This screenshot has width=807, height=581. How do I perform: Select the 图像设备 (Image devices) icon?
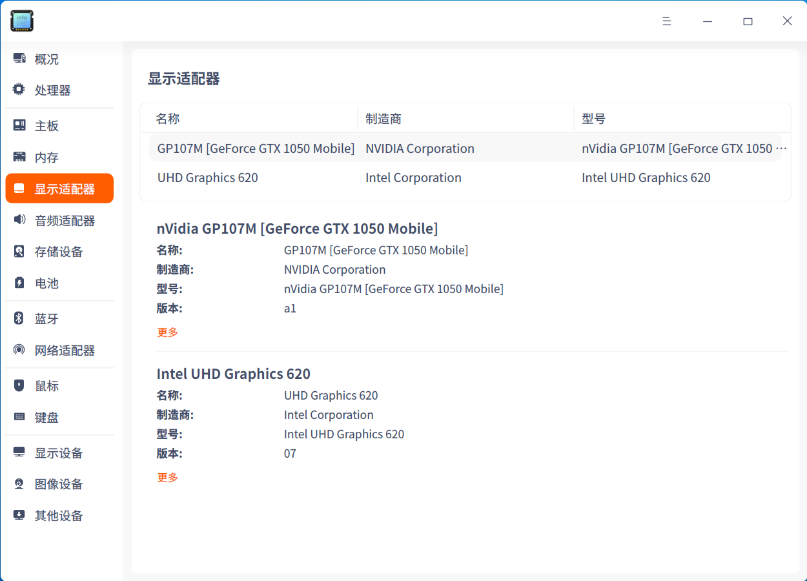[x=55, y=484]
